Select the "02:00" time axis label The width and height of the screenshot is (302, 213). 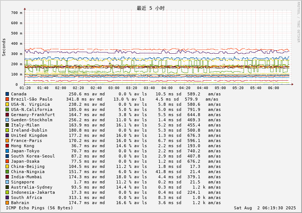[61, 88]
